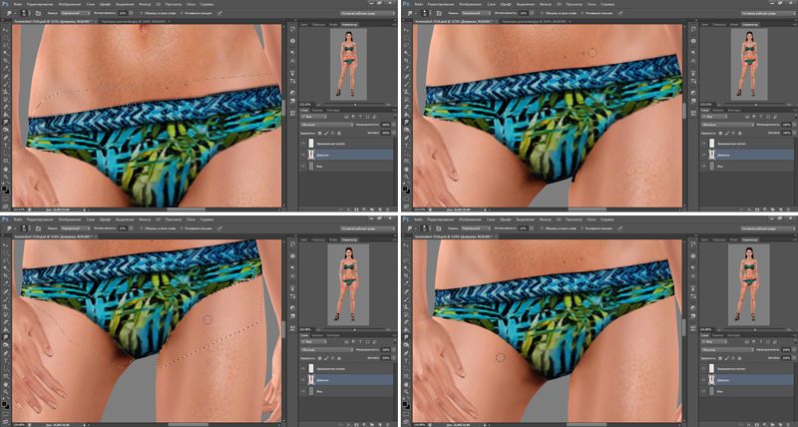798x427 pixels.
Task: Open the layer blend mode dropdown, bottom-right window
Action: click(x=728, y=349)
